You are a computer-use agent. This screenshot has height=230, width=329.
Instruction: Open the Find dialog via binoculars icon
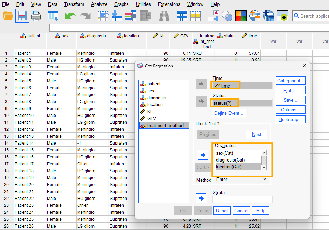163,16
